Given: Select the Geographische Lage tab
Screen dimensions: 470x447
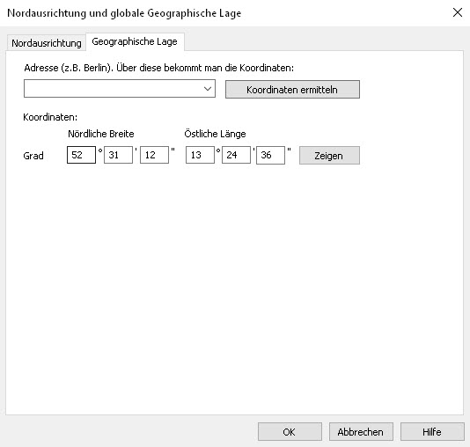Looking at the screenshot, I should 135,41.
